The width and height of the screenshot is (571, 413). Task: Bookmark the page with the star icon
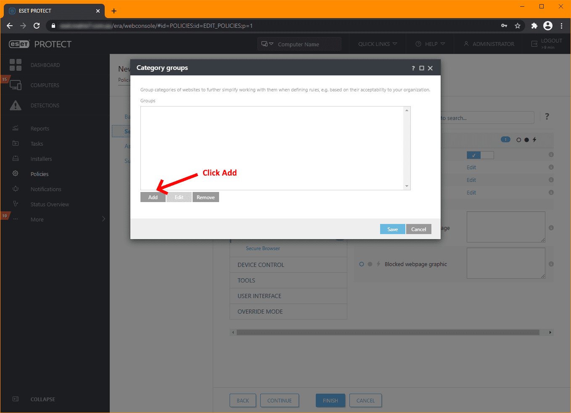coord(518,26)
